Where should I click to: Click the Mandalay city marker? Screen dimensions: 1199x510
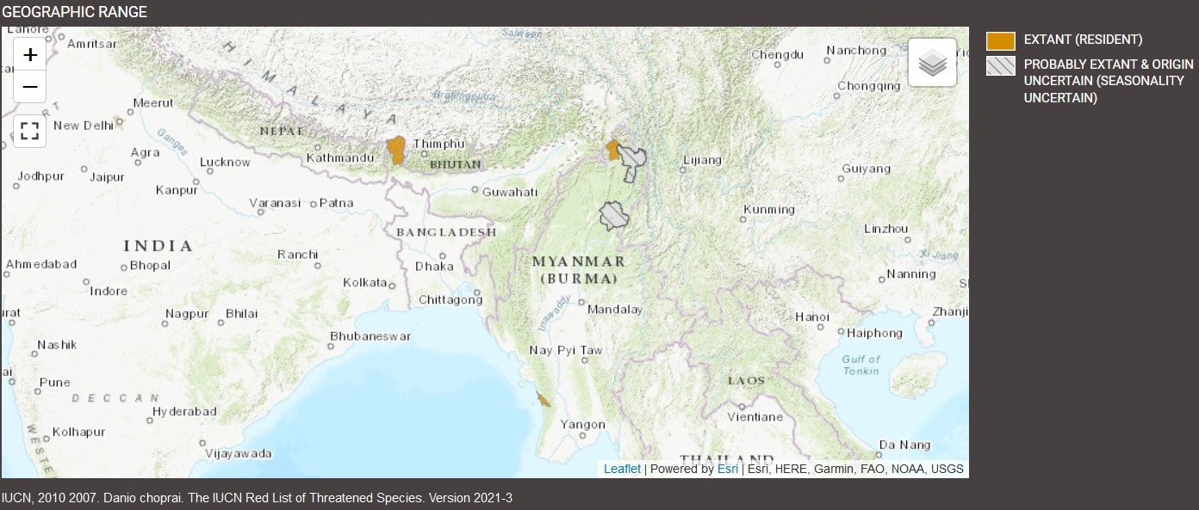[582, 302]
